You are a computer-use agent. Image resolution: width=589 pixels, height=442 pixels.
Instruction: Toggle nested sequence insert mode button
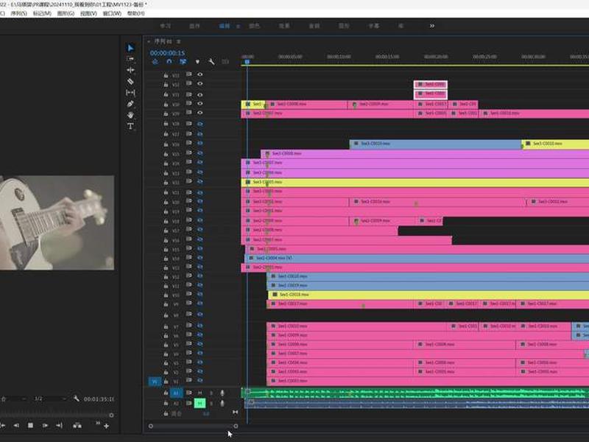coord(155,62)
